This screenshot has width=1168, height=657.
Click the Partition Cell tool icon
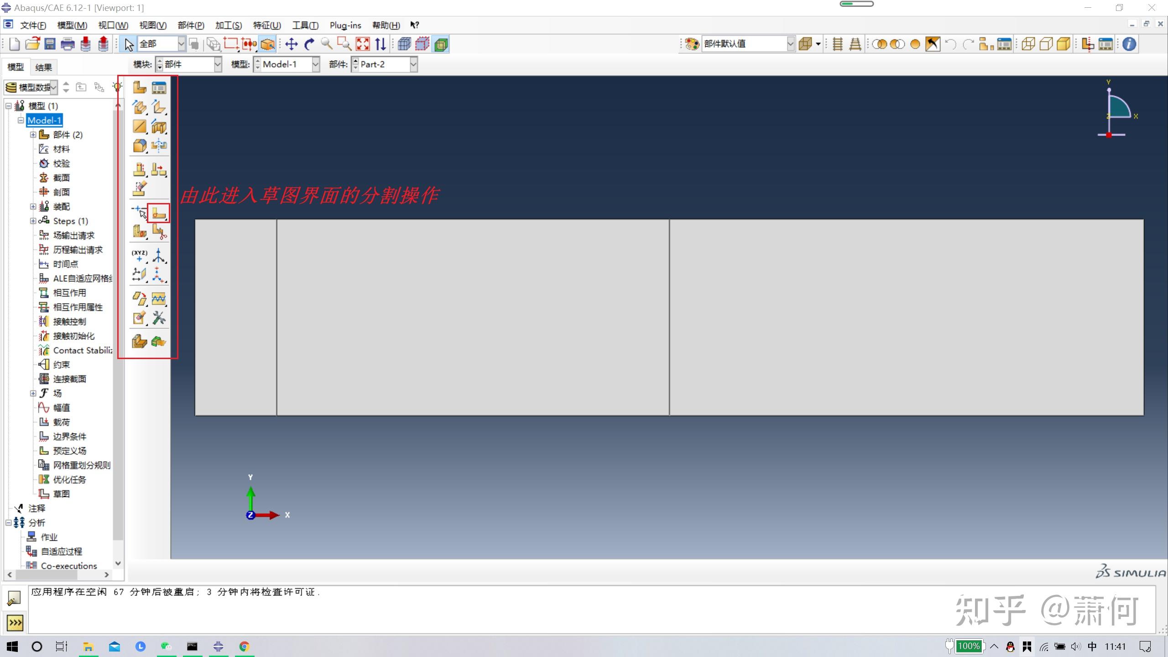point(139,232)
